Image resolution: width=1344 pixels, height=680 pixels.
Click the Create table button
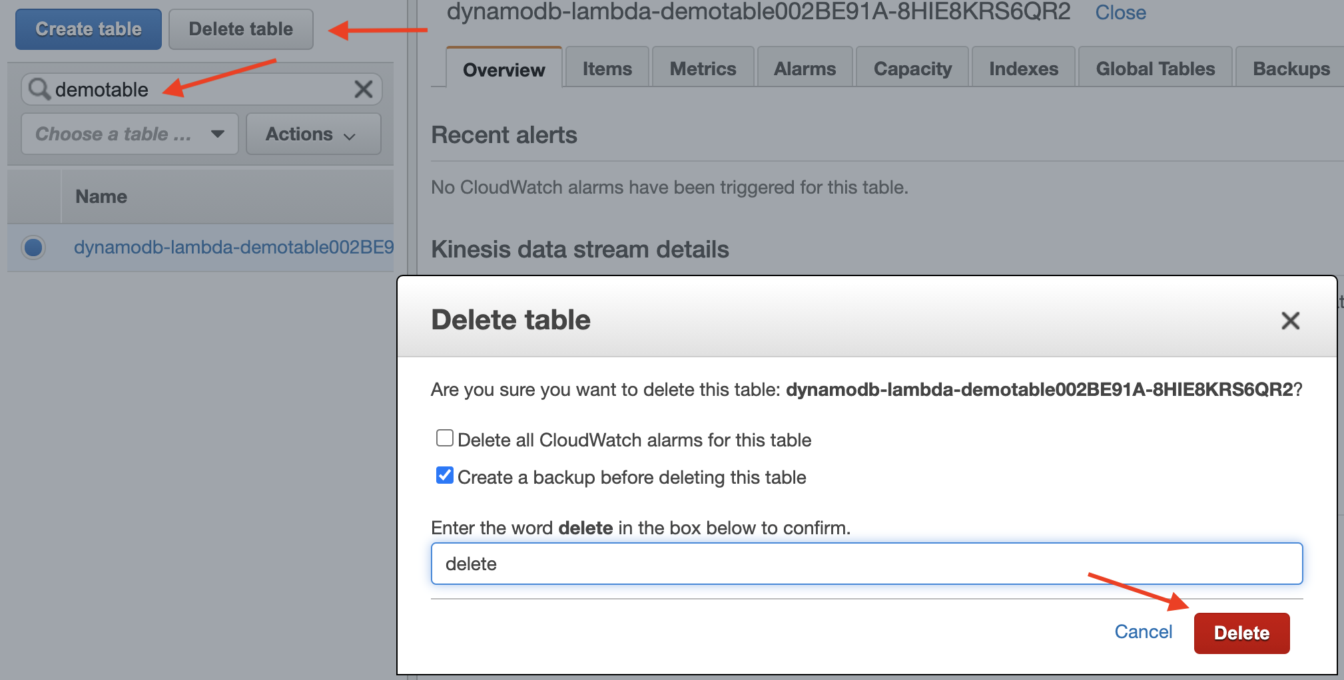coord(87,29)
